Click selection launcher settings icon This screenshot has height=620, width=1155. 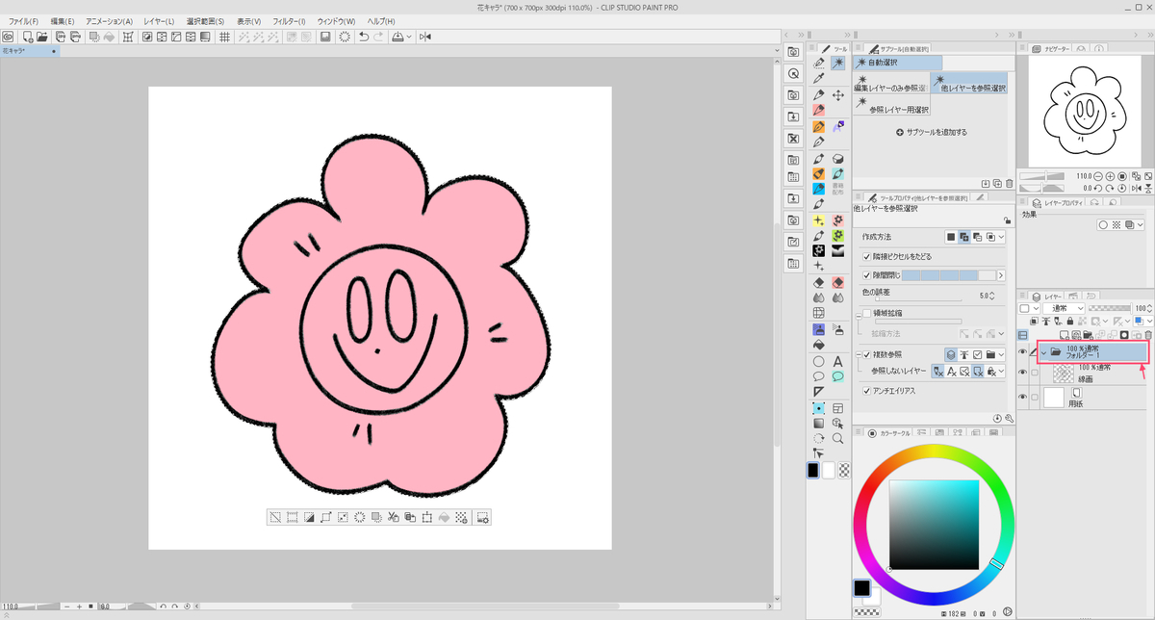(x=482, y=517)
